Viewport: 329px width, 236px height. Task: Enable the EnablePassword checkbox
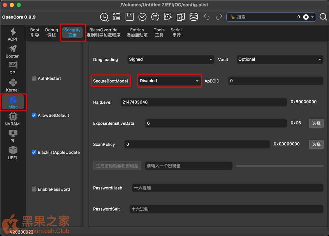tap(34, 189)
